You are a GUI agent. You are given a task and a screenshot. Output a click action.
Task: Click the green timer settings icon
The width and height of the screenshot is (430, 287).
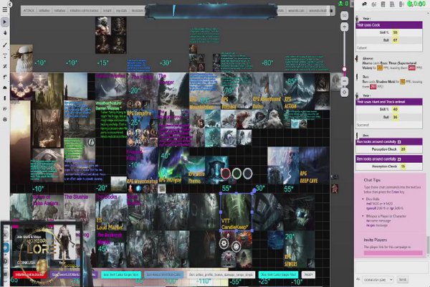pos(410,4)
